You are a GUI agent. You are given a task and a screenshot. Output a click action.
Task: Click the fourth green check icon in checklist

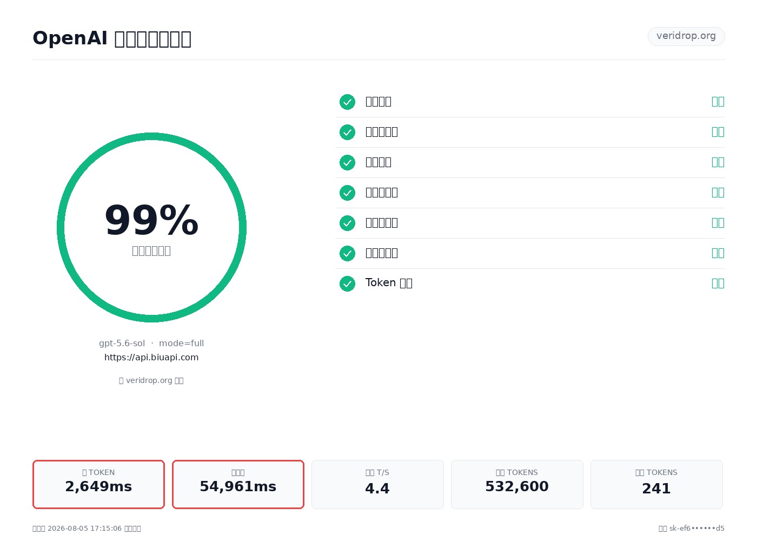point(347,193)
